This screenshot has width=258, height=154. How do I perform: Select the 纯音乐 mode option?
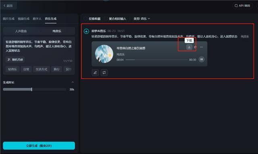pos(57,31)
